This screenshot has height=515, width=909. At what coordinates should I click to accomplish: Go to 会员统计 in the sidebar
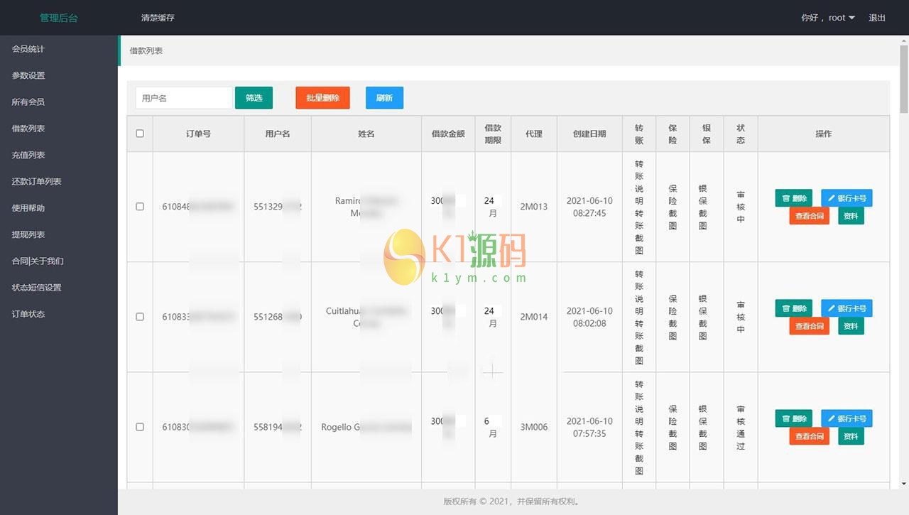28,49
